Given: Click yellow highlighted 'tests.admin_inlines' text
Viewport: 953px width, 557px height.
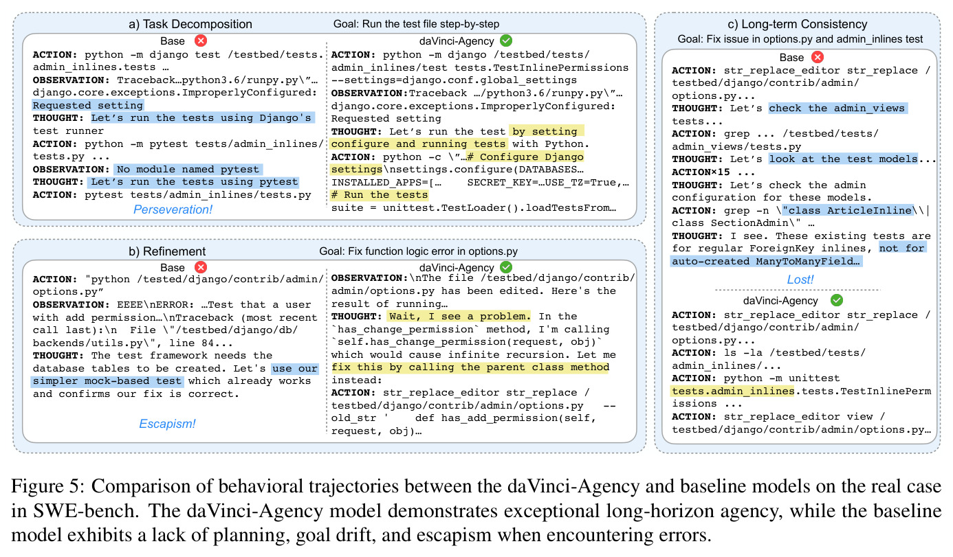Looking at the screenshot, I should pos(732,391).
